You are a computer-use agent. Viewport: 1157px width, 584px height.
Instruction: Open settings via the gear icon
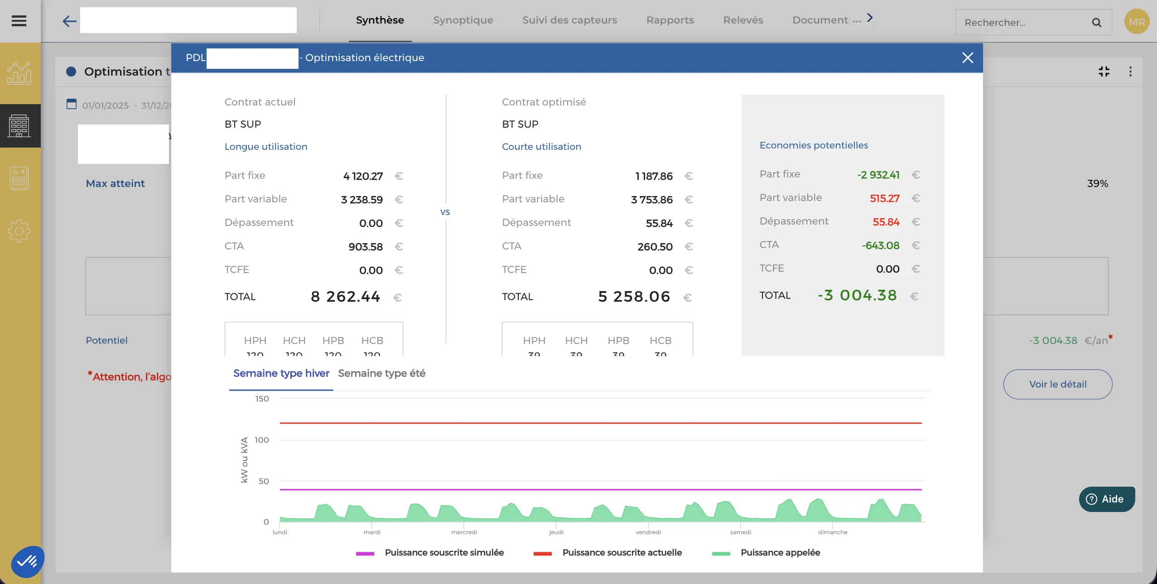tap(19, 231)
